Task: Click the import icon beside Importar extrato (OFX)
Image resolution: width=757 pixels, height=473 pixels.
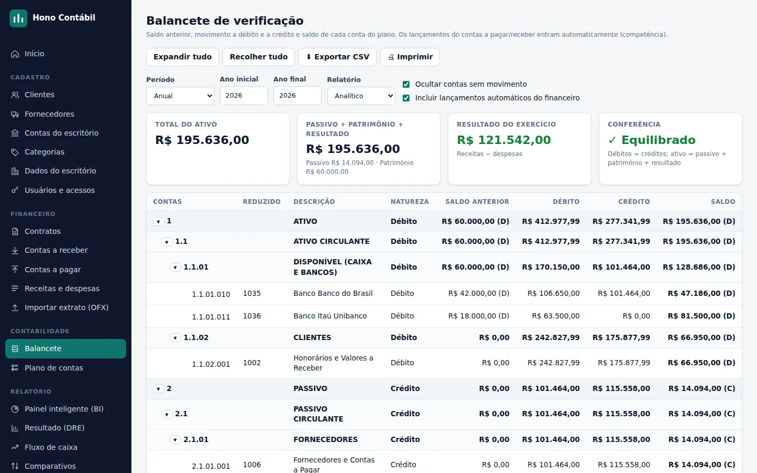Action: coord(15,307)
